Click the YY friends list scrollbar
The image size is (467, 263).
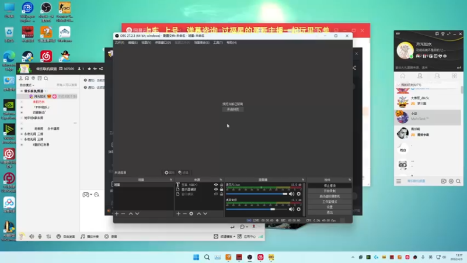click(x=462, y=90)
